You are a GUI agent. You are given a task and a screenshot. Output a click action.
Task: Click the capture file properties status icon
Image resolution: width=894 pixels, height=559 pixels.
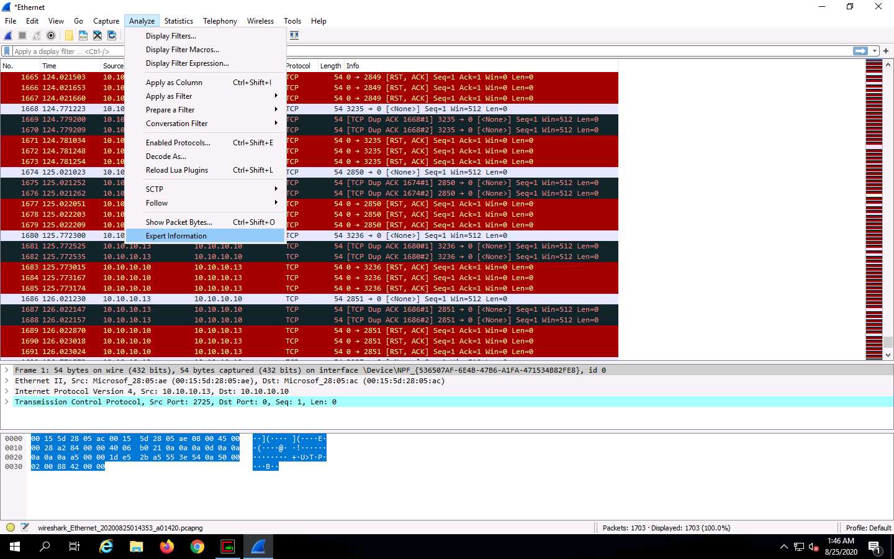25,527
